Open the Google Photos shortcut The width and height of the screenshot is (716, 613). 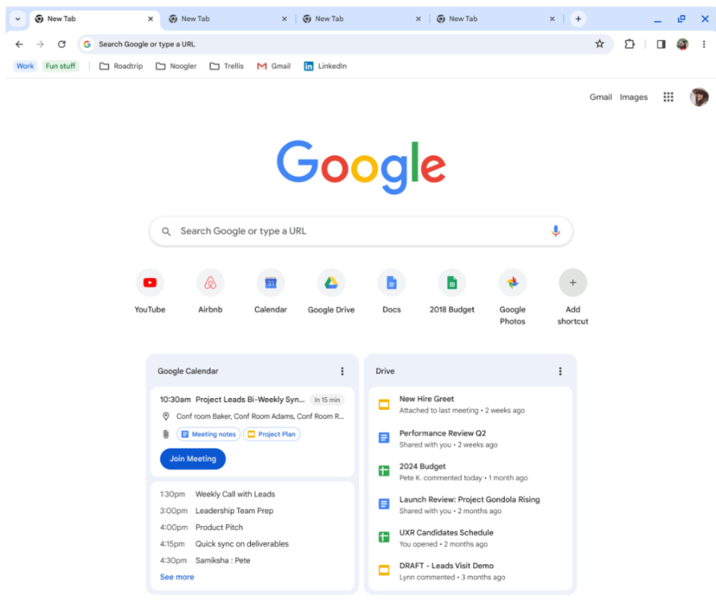[512, 298]
